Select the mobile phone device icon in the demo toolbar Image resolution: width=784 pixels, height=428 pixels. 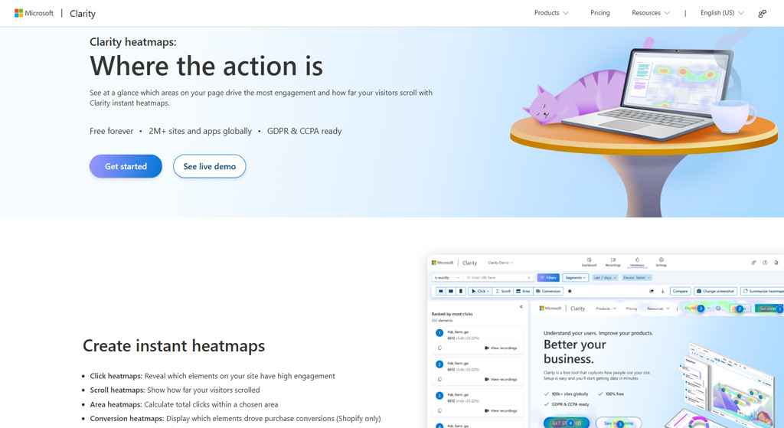[x=461, y=291]
